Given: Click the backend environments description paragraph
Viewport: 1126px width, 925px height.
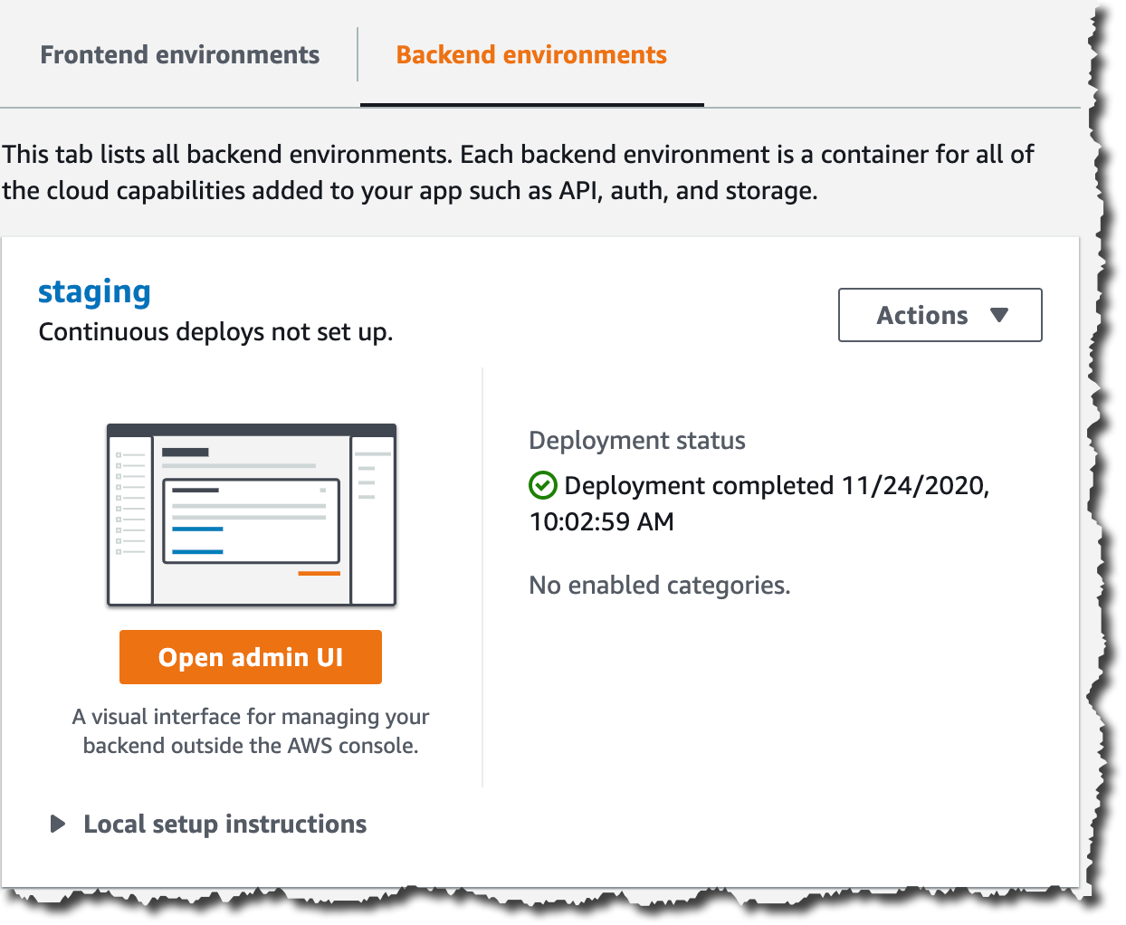Looking at the screenshot, I should (x=518, y=172).
